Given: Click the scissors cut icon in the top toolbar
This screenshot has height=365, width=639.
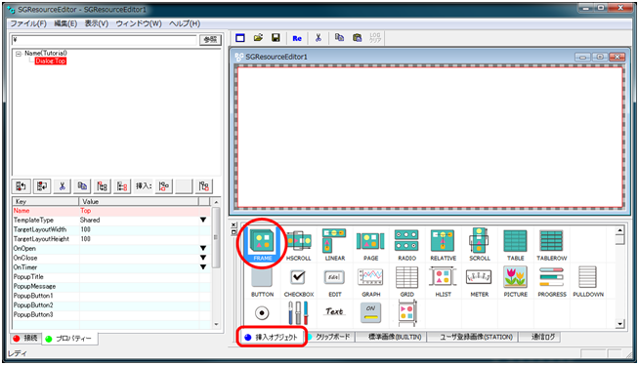Looking at the screenshot, I should (319, 38).
